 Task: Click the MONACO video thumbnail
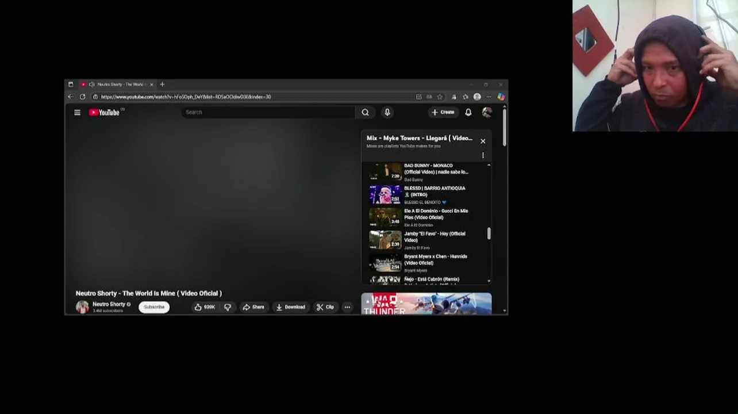(x=385, y=172)
